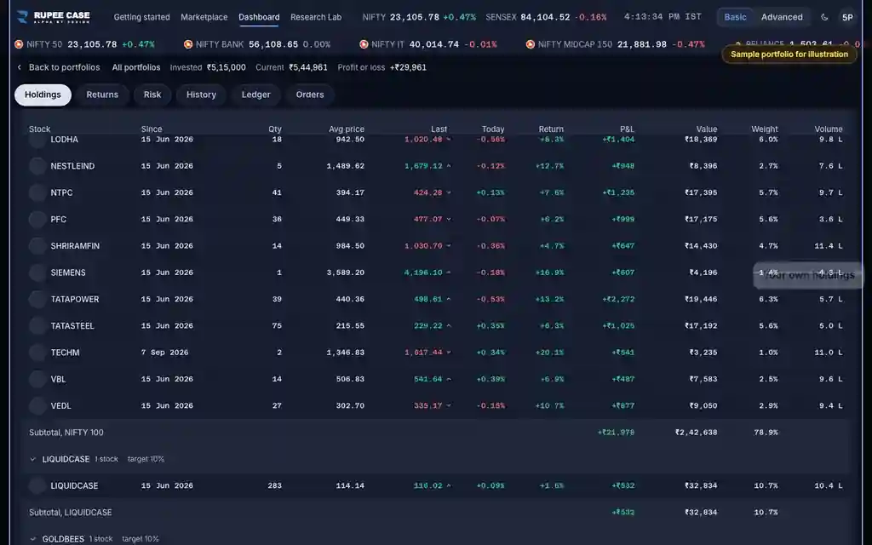The image size is (872, 545).
Task: Go back to portfolios
Action: pyautogui.click(x=59, y=67)
